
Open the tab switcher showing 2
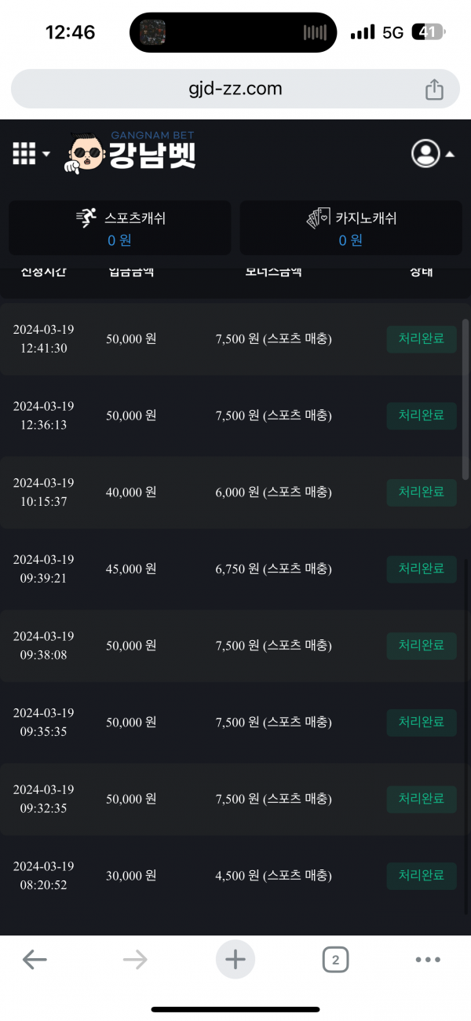pyautogui.click(x=335, y=959)
